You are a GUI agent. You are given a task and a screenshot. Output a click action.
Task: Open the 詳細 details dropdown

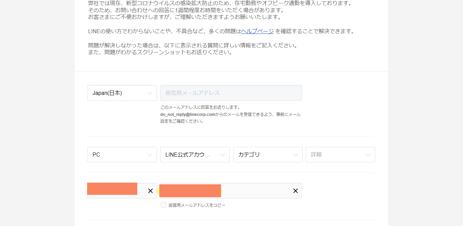pyautogui.click(x=336, y=155)
